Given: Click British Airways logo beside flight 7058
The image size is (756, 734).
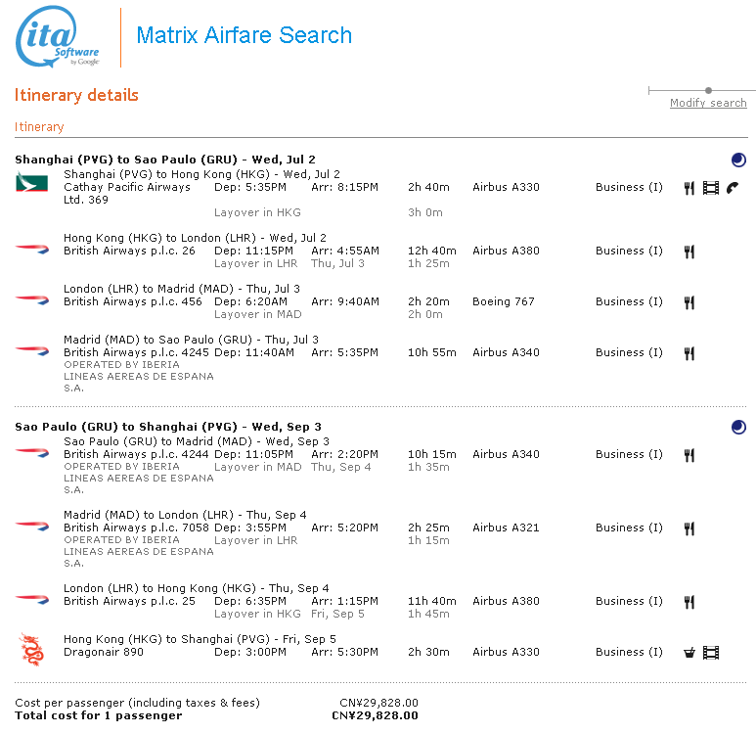Looking at the screenshot, I should [31, 527].
